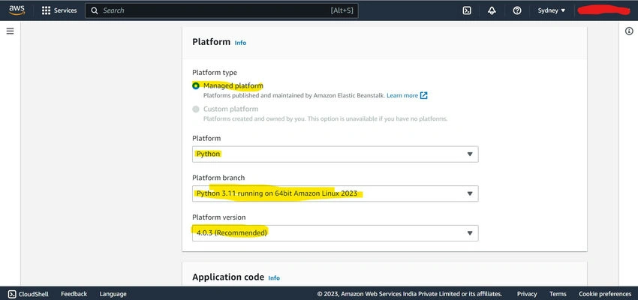Click the Learn more link
Viewport: 638px width, 300px height.
[x=402, y=95]
